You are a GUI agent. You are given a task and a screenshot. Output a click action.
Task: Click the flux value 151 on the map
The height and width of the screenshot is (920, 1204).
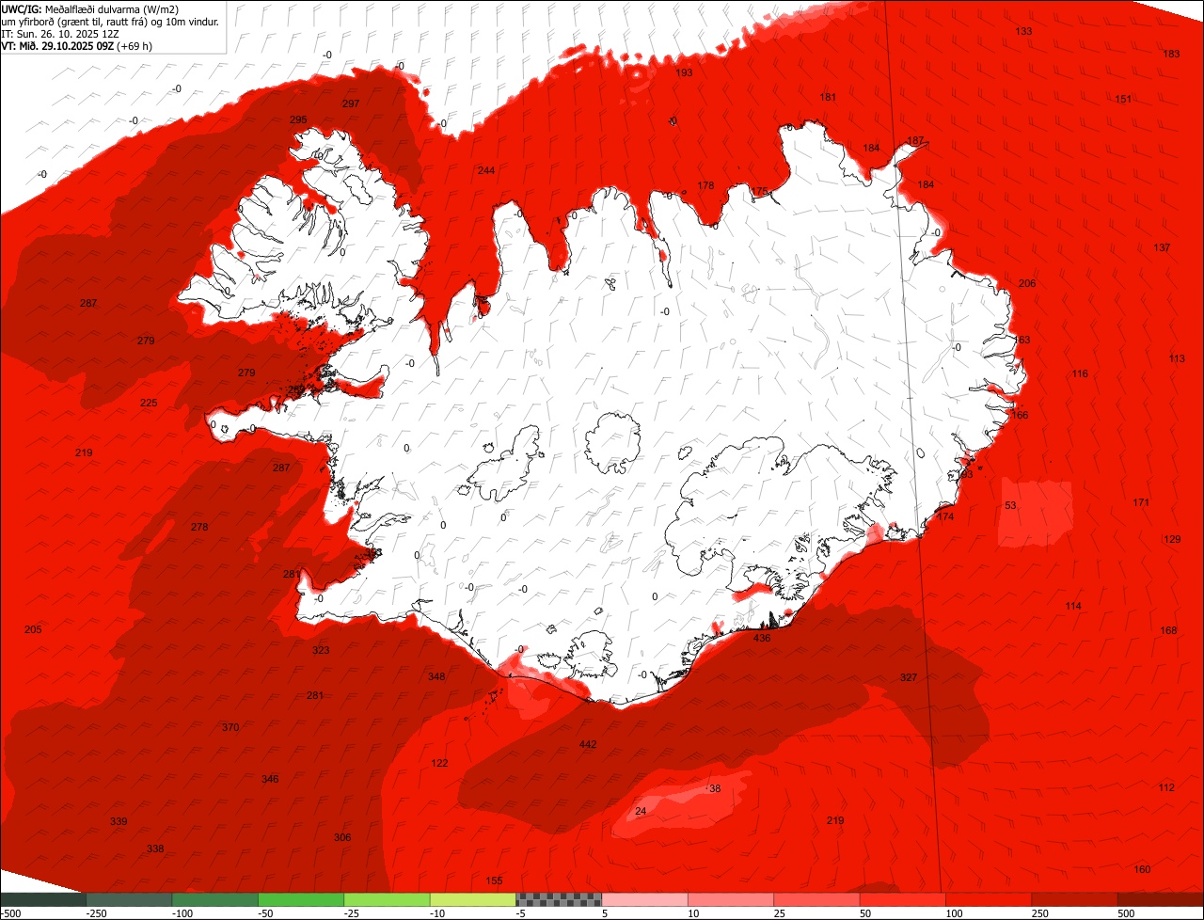click(x=1123, y=100)
